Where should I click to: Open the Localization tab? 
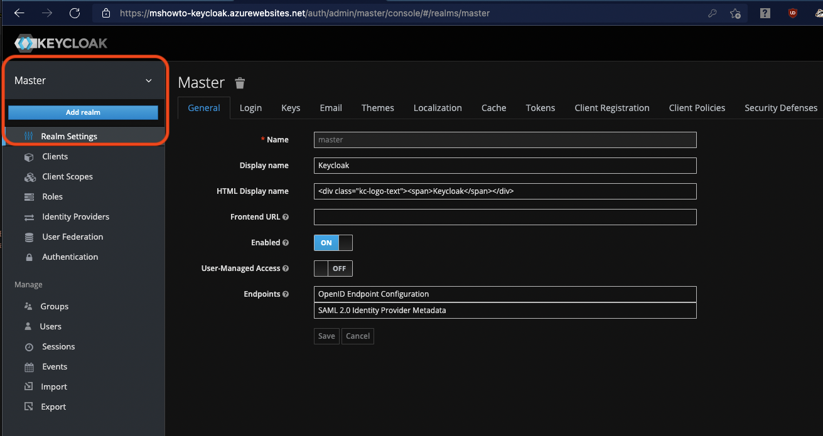[438, 108]
